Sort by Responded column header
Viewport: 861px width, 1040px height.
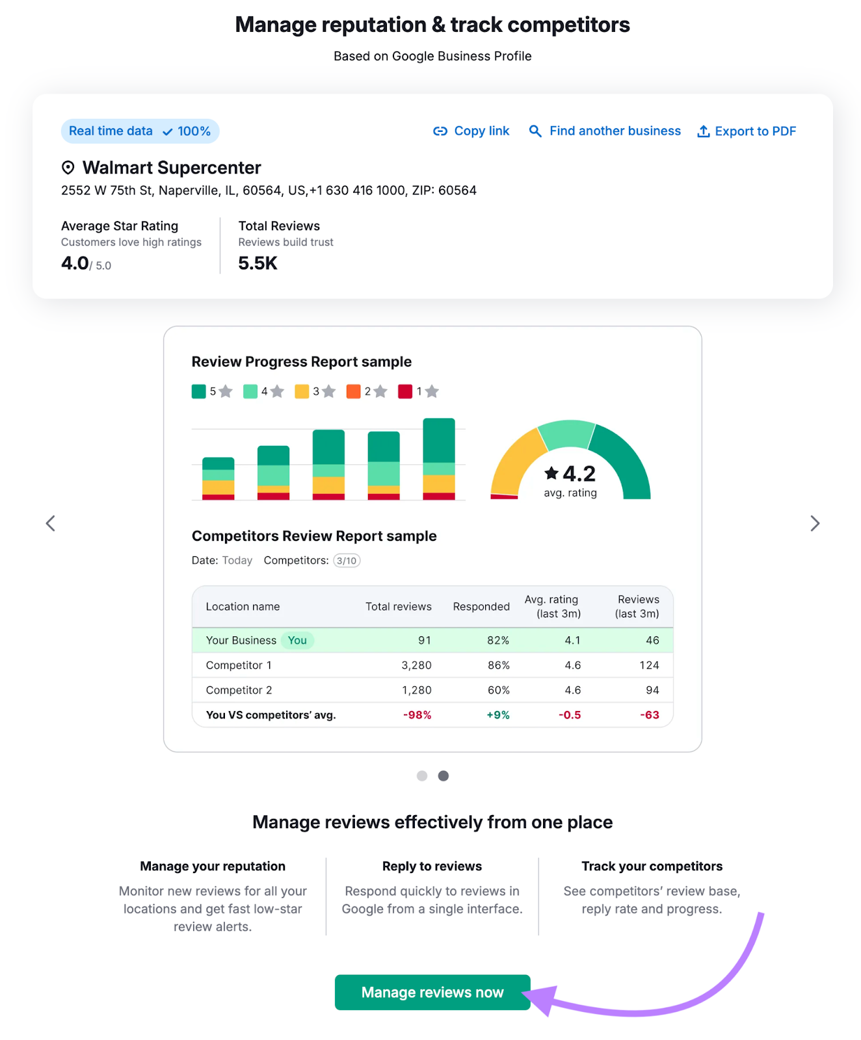click(x=481, y=606)
